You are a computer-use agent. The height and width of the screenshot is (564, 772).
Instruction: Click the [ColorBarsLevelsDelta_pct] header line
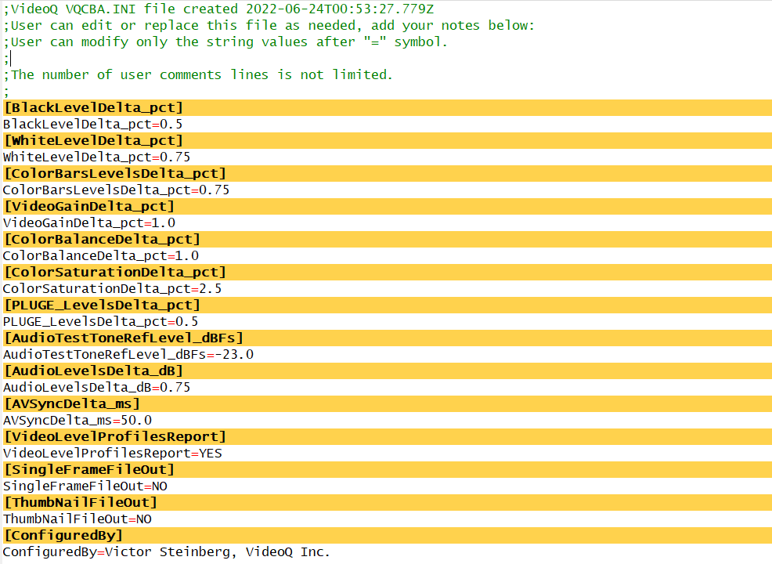[114, 173]
